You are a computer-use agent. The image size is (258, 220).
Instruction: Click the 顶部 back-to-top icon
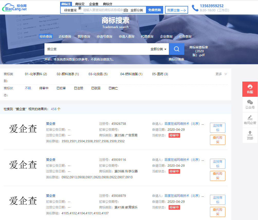pyautogui.click(x=250, y=135)
